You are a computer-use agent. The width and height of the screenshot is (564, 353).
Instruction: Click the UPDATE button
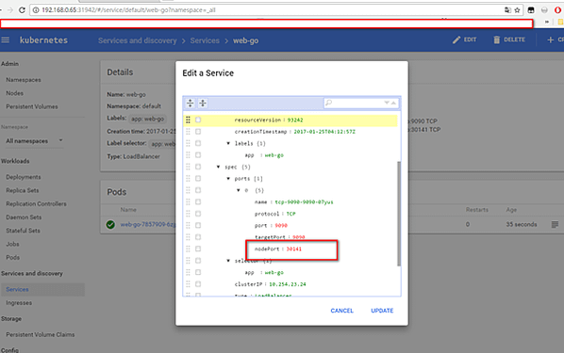[382, 311]
